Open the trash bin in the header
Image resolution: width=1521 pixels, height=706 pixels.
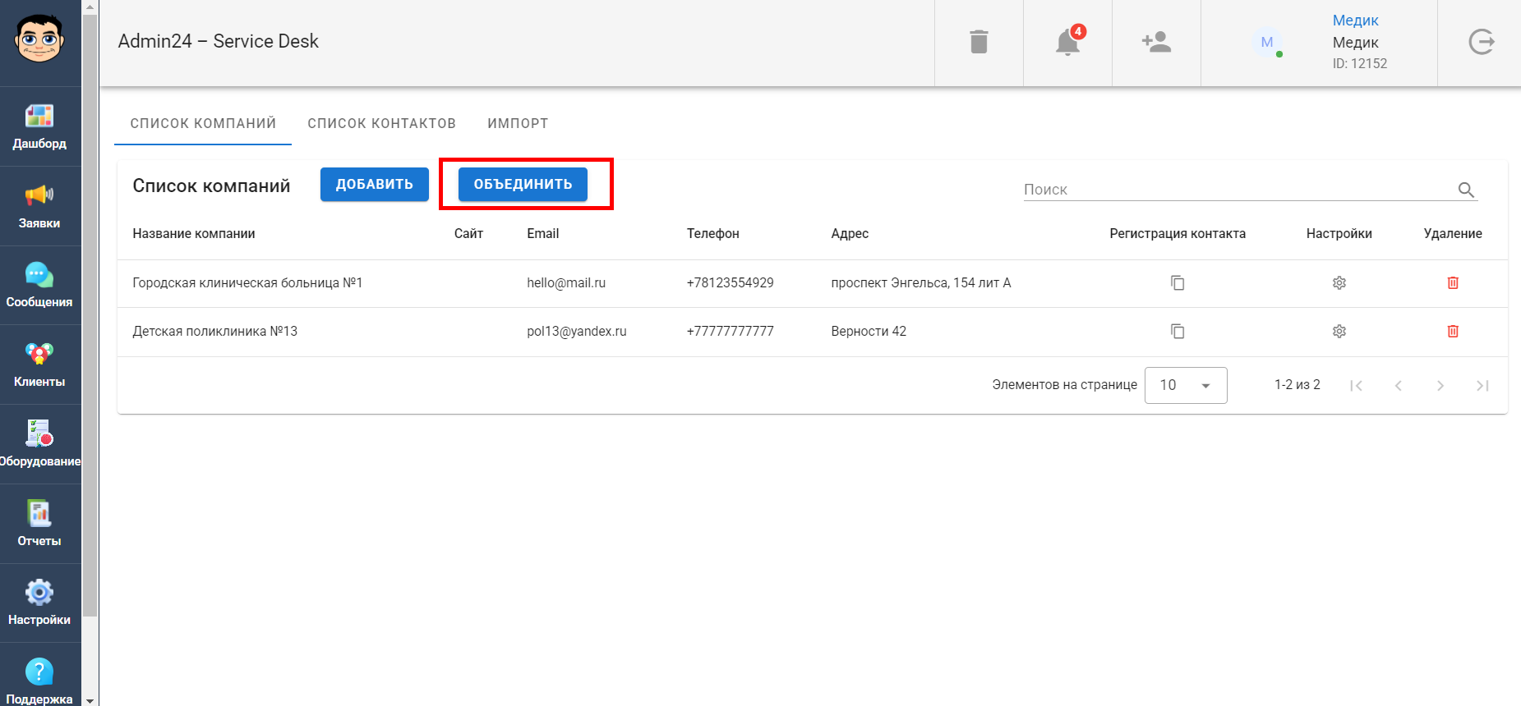[x=979, y=42]
